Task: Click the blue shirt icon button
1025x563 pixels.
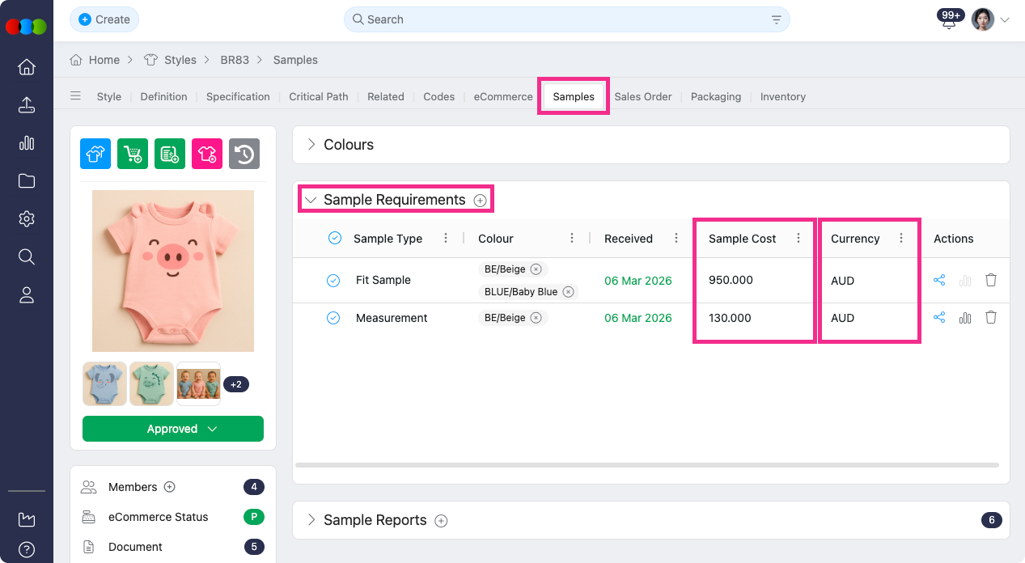Action: [95, 154]
